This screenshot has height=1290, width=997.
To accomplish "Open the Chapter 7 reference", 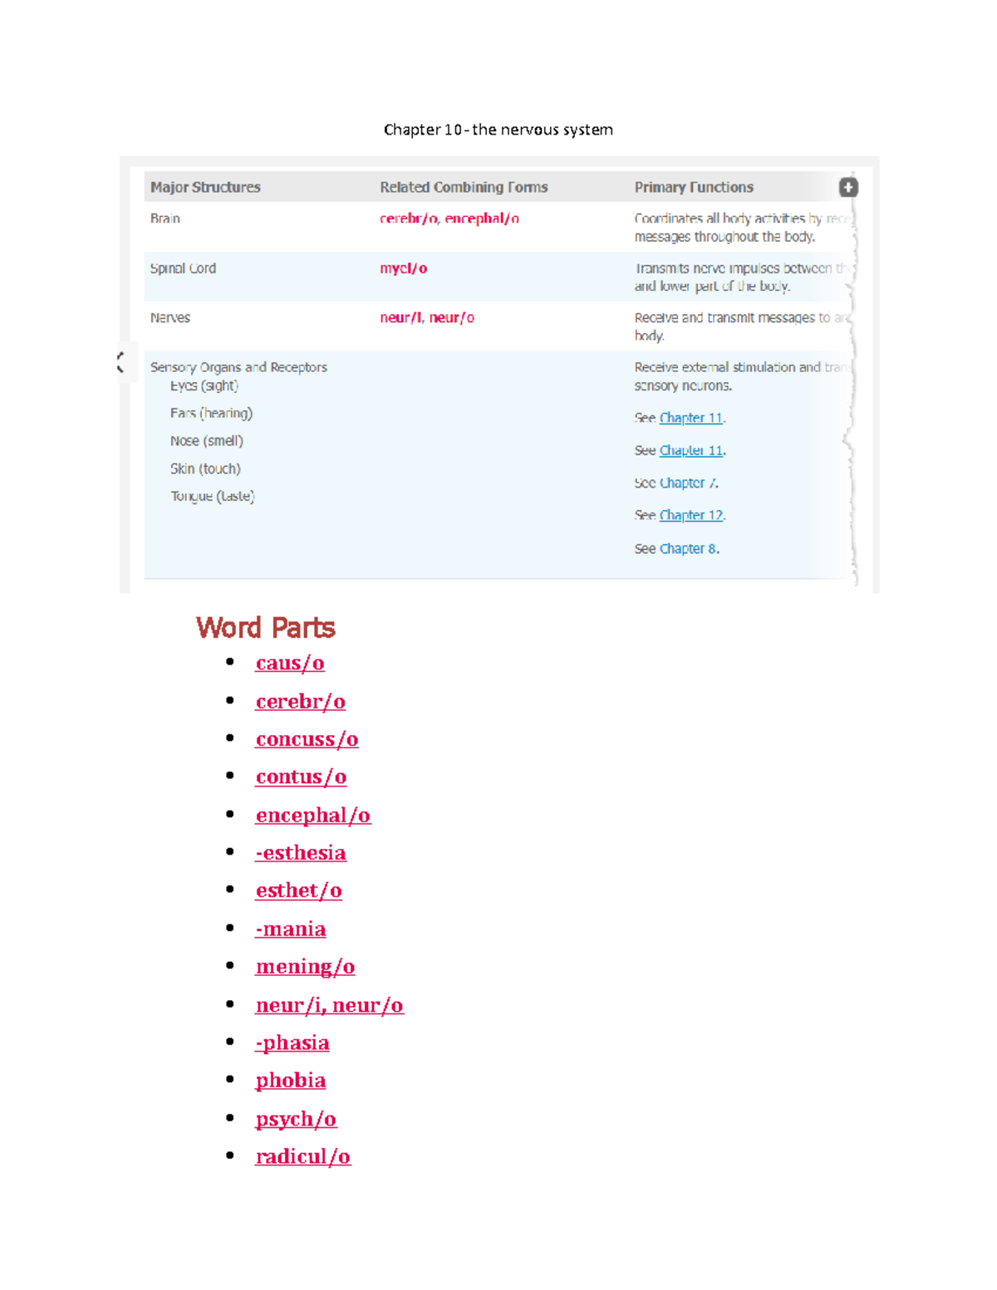I will point(688,483).
